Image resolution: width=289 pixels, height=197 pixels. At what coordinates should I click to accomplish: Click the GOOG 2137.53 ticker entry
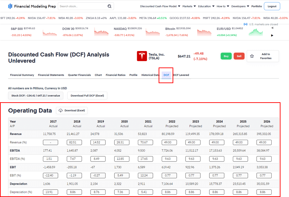click(185, 18)
